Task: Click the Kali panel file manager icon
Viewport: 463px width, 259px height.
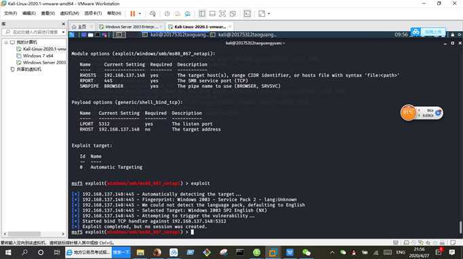Action: (91, 34)
